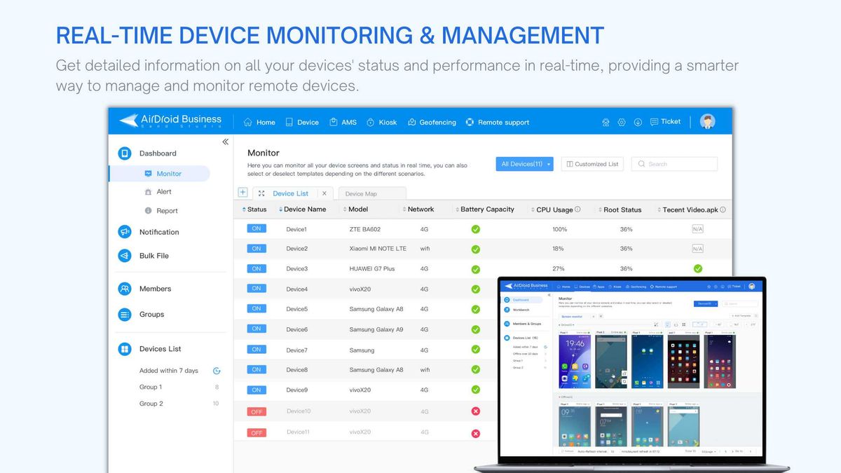The width and height of the screenshot is (841, 473).
Task: Toggle Device10 status switch to ON
Action: [x=257, y=412]
